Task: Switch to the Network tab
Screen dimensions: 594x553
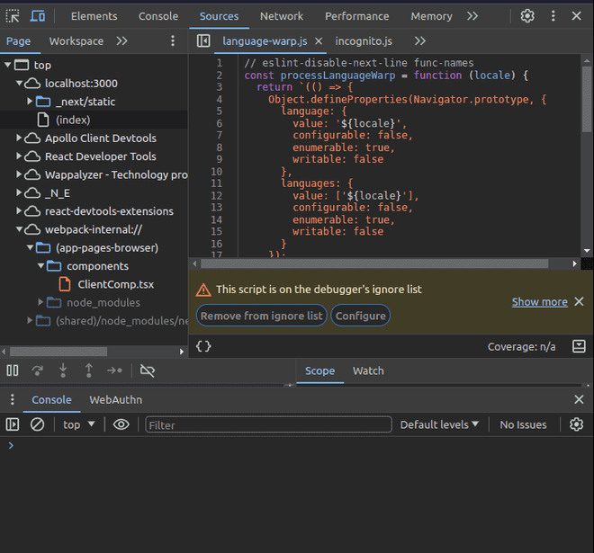Action: coord(282,16)
